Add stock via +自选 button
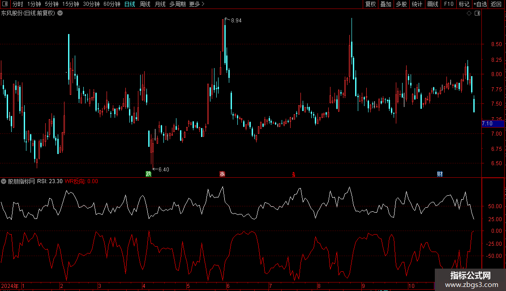 [x=480, y=4]
